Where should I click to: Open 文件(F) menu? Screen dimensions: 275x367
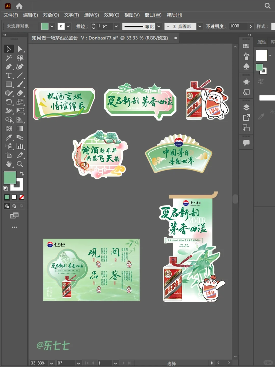pos(11,15)
